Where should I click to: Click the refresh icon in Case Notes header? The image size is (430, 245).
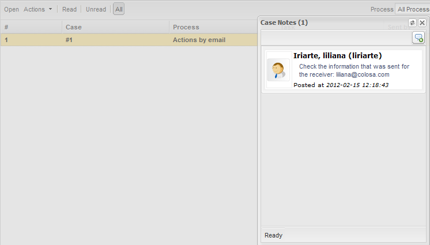412,22
